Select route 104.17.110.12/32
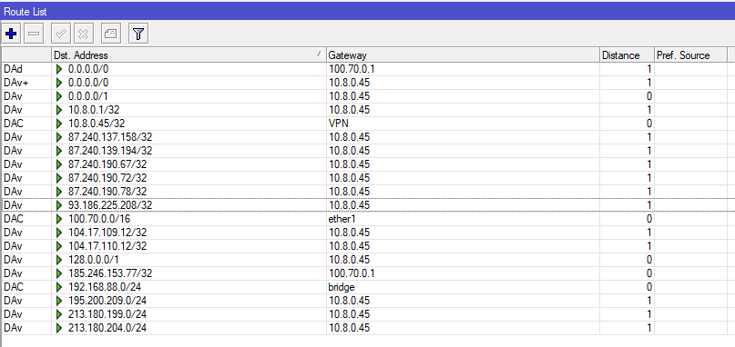Image resolution: width=735 pixels, height=347 pixels. (x=368, y=245)
